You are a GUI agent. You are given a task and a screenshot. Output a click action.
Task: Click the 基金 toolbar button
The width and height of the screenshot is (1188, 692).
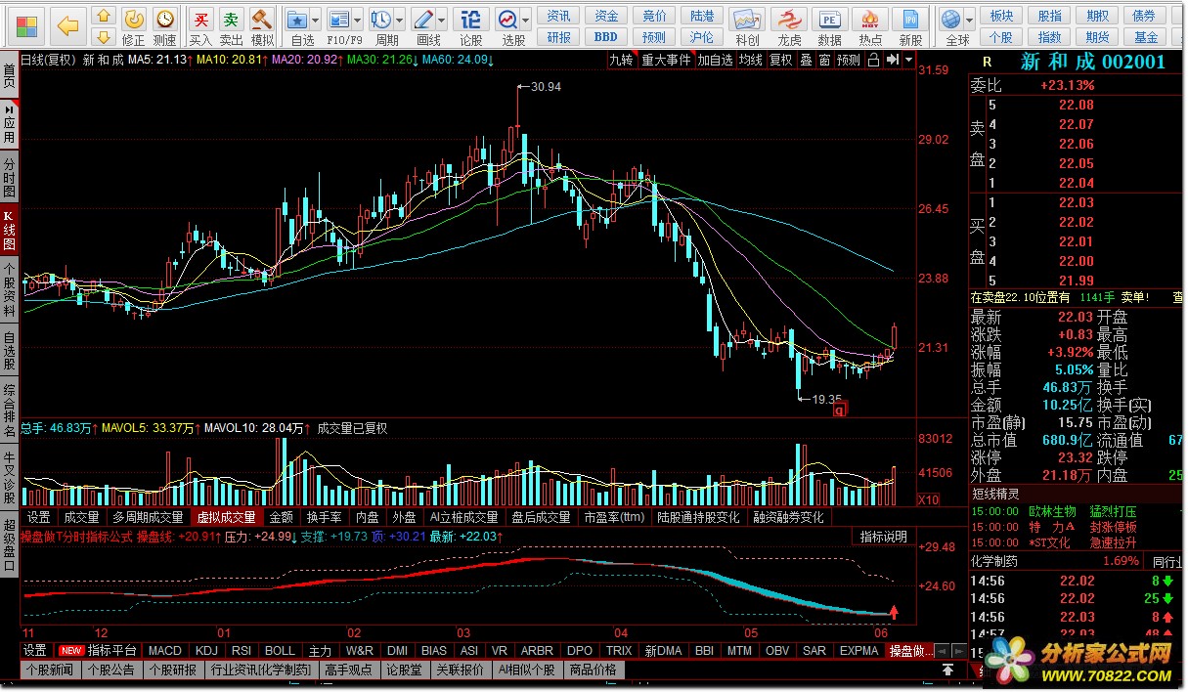click(x=1146, y=37)
